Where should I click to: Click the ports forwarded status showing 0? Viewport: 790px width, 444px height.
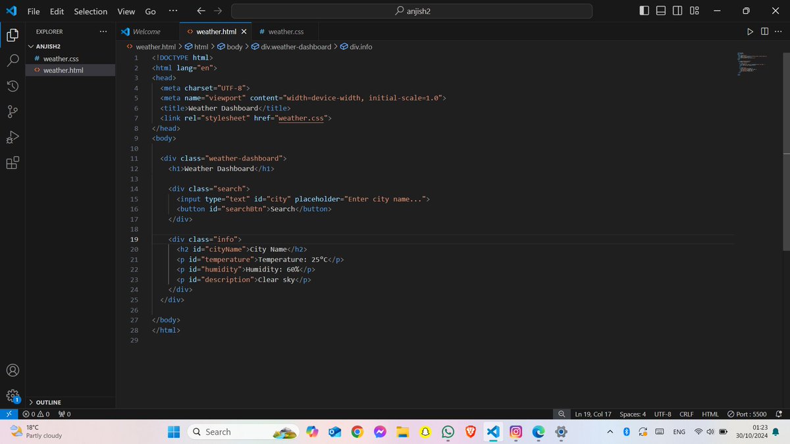pos(65,414)
